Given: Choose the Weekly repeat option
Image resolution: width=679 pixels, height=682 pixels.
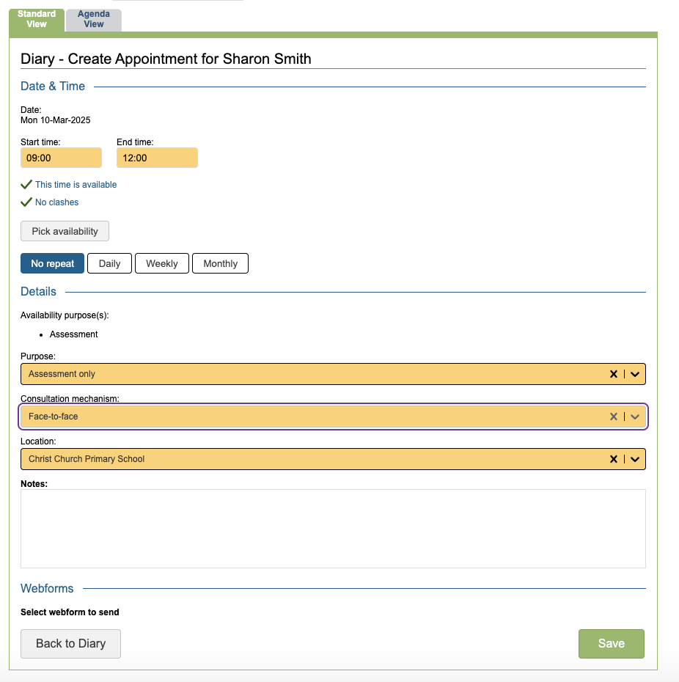Looking at the screenshot, I should (x=162, y=263).
